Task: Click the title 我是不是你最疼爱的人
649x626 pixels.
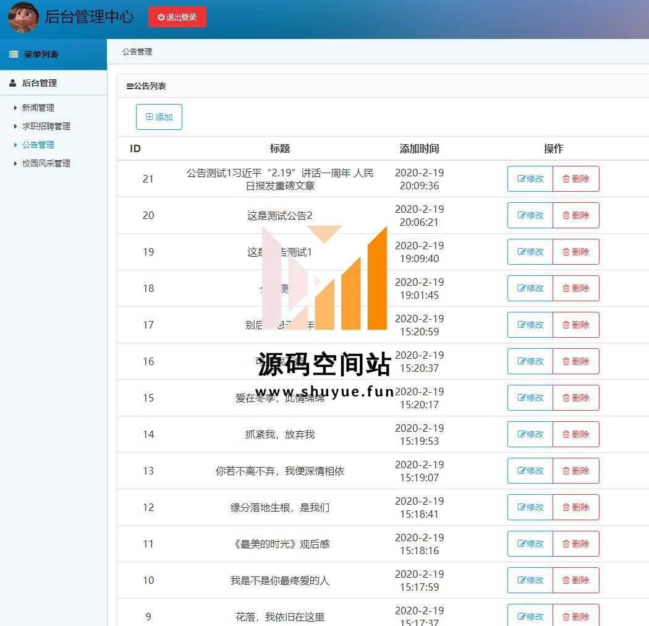Action: [280, 580]
